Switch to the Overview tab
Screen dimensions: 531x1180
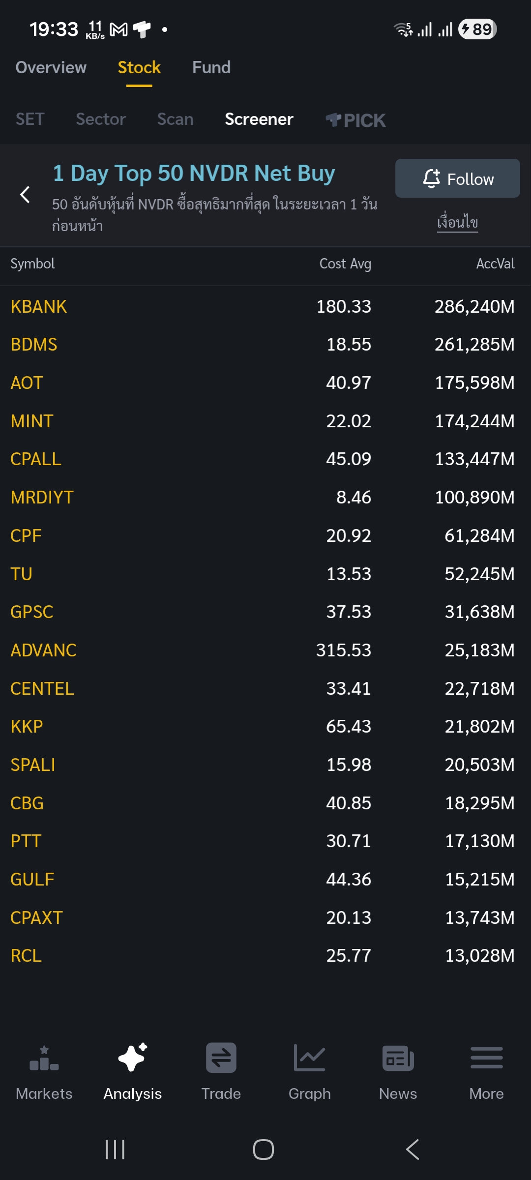(x=51, y=67)
